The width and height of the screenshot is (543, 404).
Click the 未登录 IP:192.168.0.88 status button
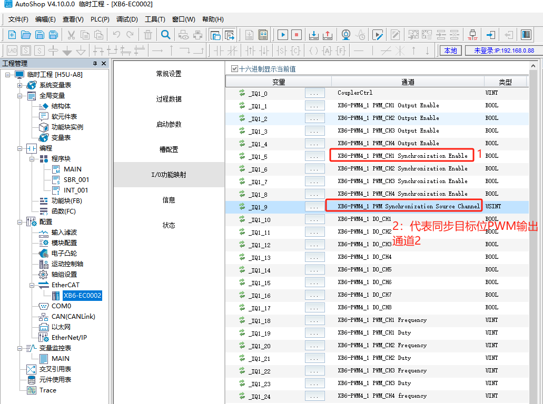504,50
